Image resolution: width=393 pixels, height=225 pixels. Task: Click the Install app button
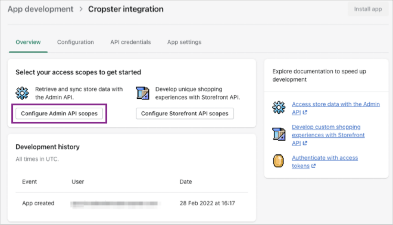(x=368, y=9)
